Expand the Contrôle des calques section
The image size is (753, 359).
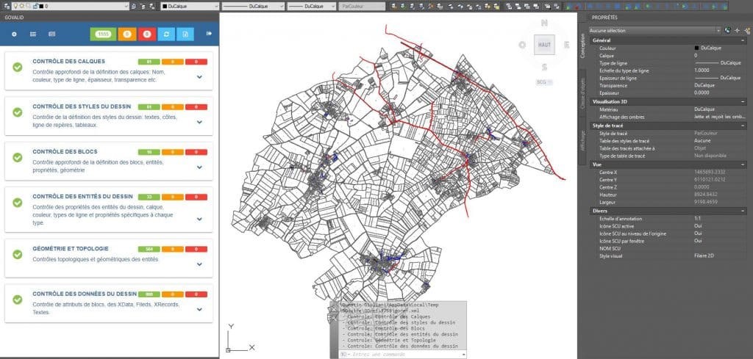click(199, 76)
